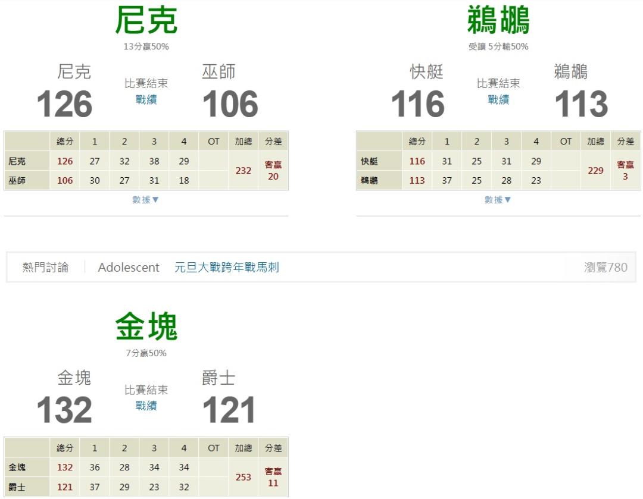Expand 數據 dropdown under 快艇 vs 鵜鶘 table
The width and height of the screenshot is (643, 499).
point(497,199)
